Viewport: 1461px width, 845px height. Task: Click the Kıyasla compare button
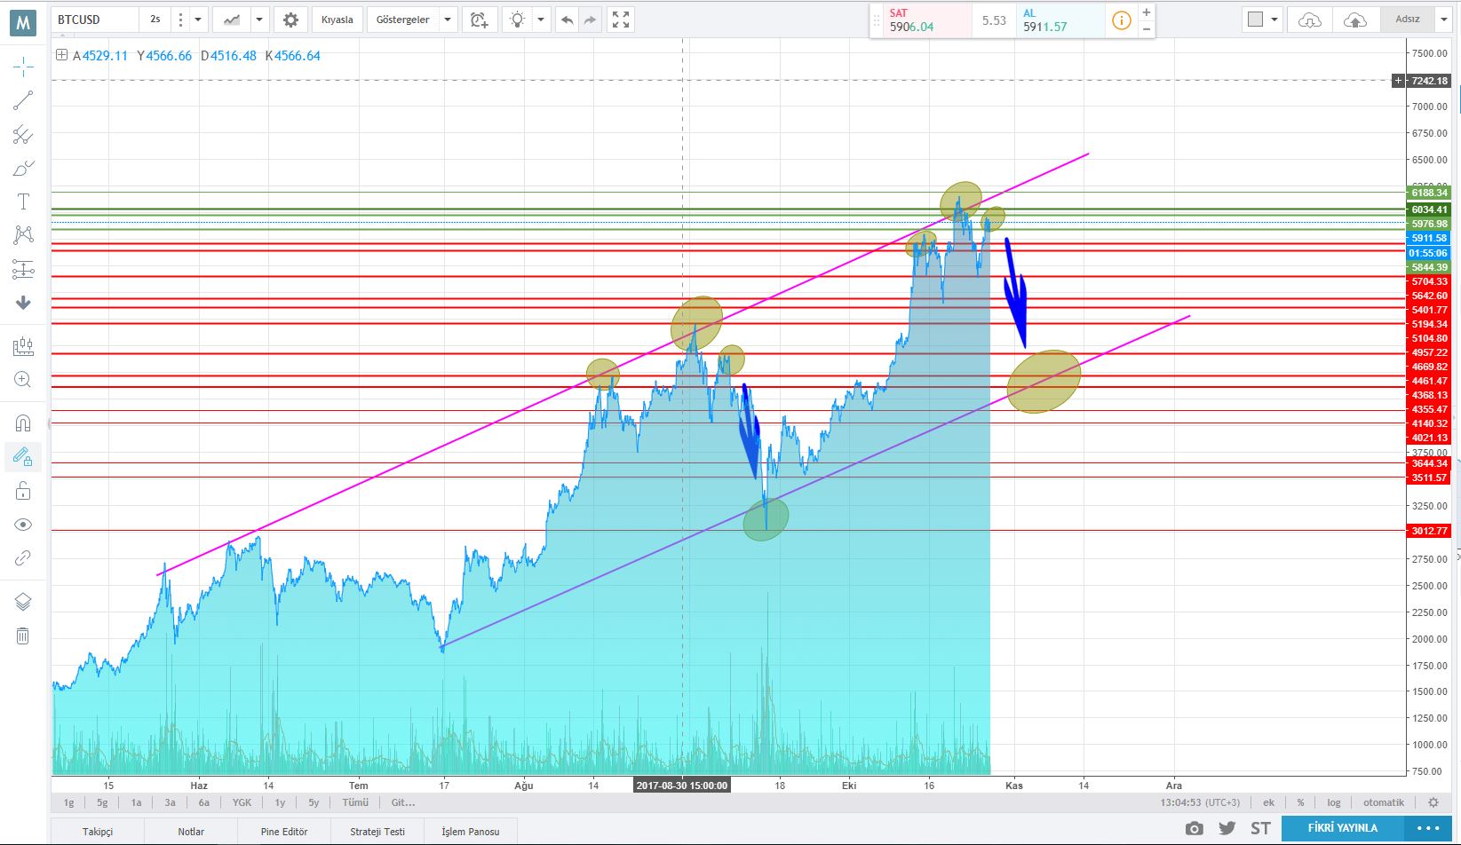pyautogui.click(x=337, y=20)
